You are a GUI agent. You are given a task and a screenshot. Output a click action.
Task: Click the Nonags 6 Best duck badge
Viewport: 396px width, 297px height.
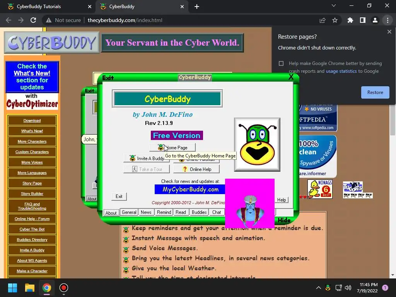pos(320,189)
